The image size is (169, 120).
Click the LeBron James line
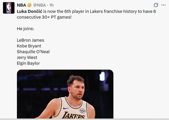[x=30, y=40]
